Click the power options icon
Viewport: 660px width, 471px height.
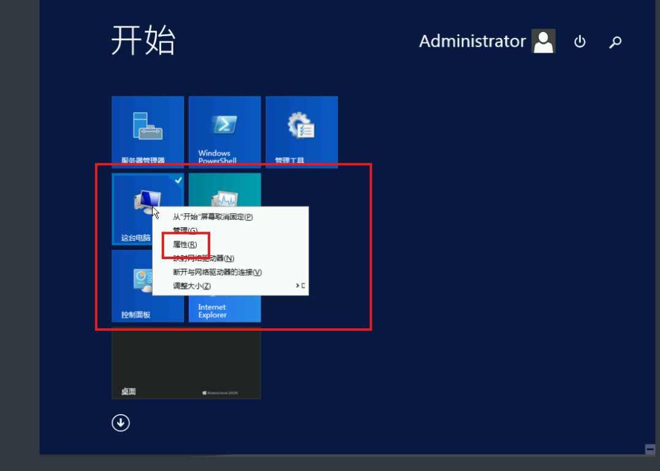point(579,42)
